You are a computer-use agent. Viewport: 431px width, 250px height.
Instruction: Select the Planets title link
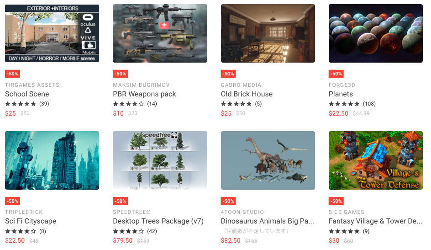pyautogui.click(x=341, y=94)
